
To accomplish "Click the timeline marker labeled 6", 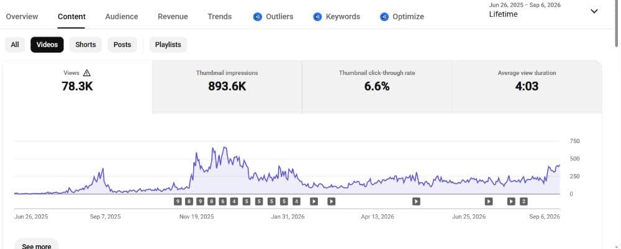I will (x=222, y=201).
